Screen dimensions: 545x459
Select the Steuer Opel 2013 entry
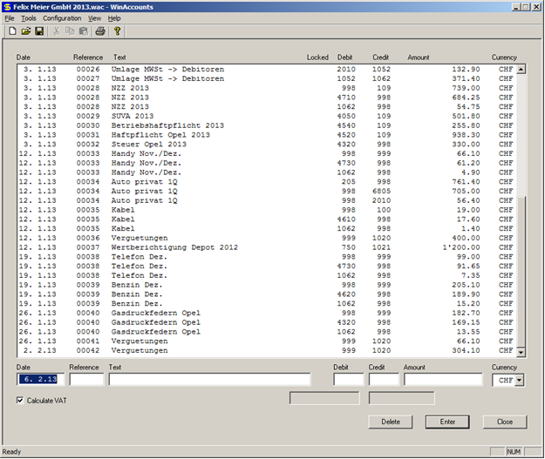(x=267, y=145)
